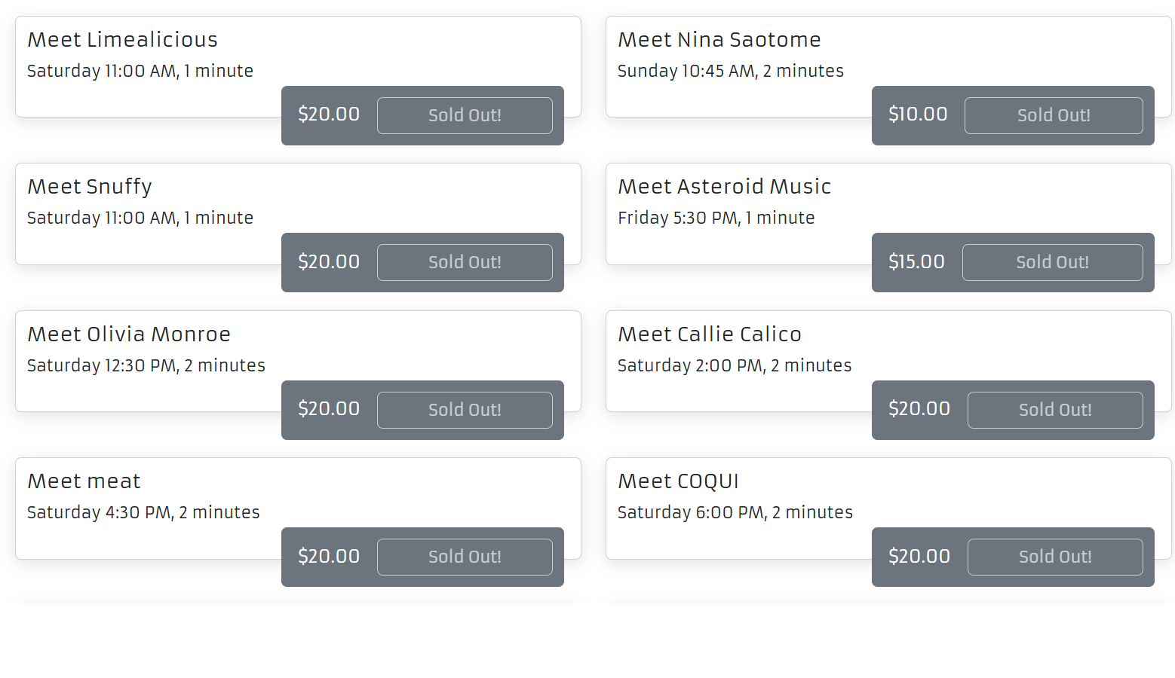Viewport: 1175px width, 678px height.
Task: Click Sold Out button for Meet Nina Saotome
Action: point(1054,115)
